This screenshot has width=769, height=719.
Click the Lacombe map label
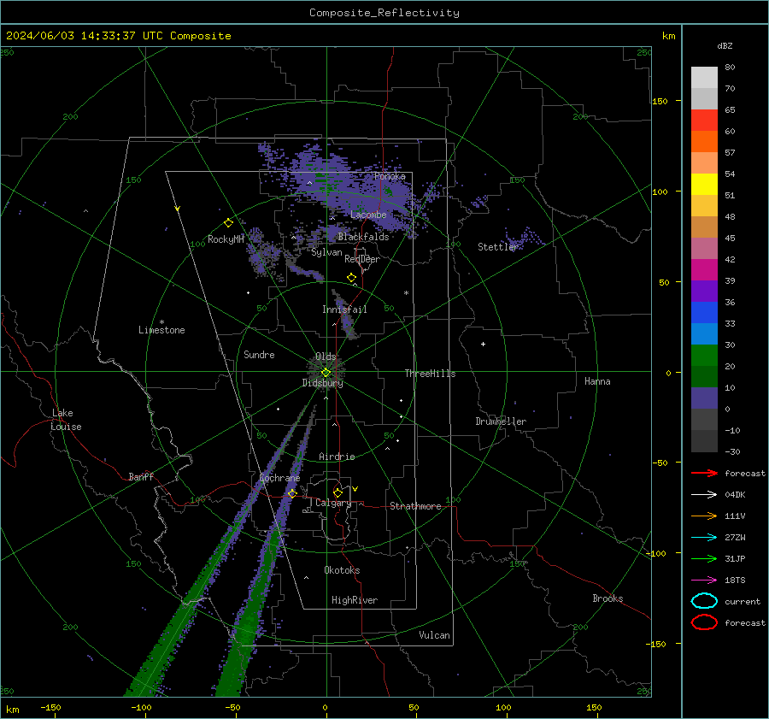(368, 215)
